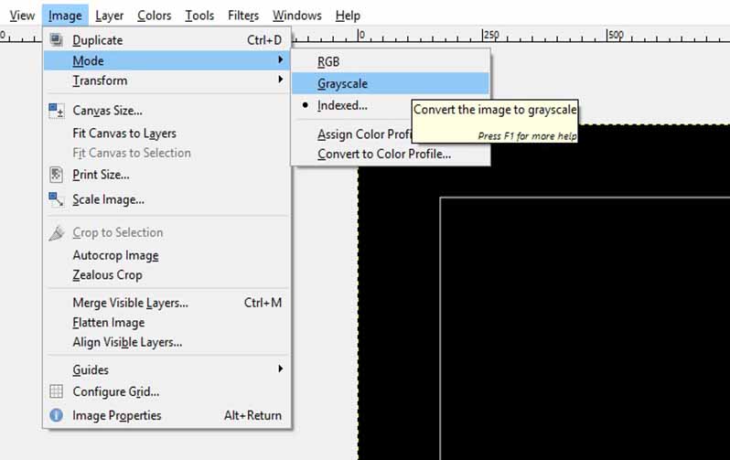Choose Zealous Crop
The width and height of the screenshot is (730, 460).
(x=166, y=274)
